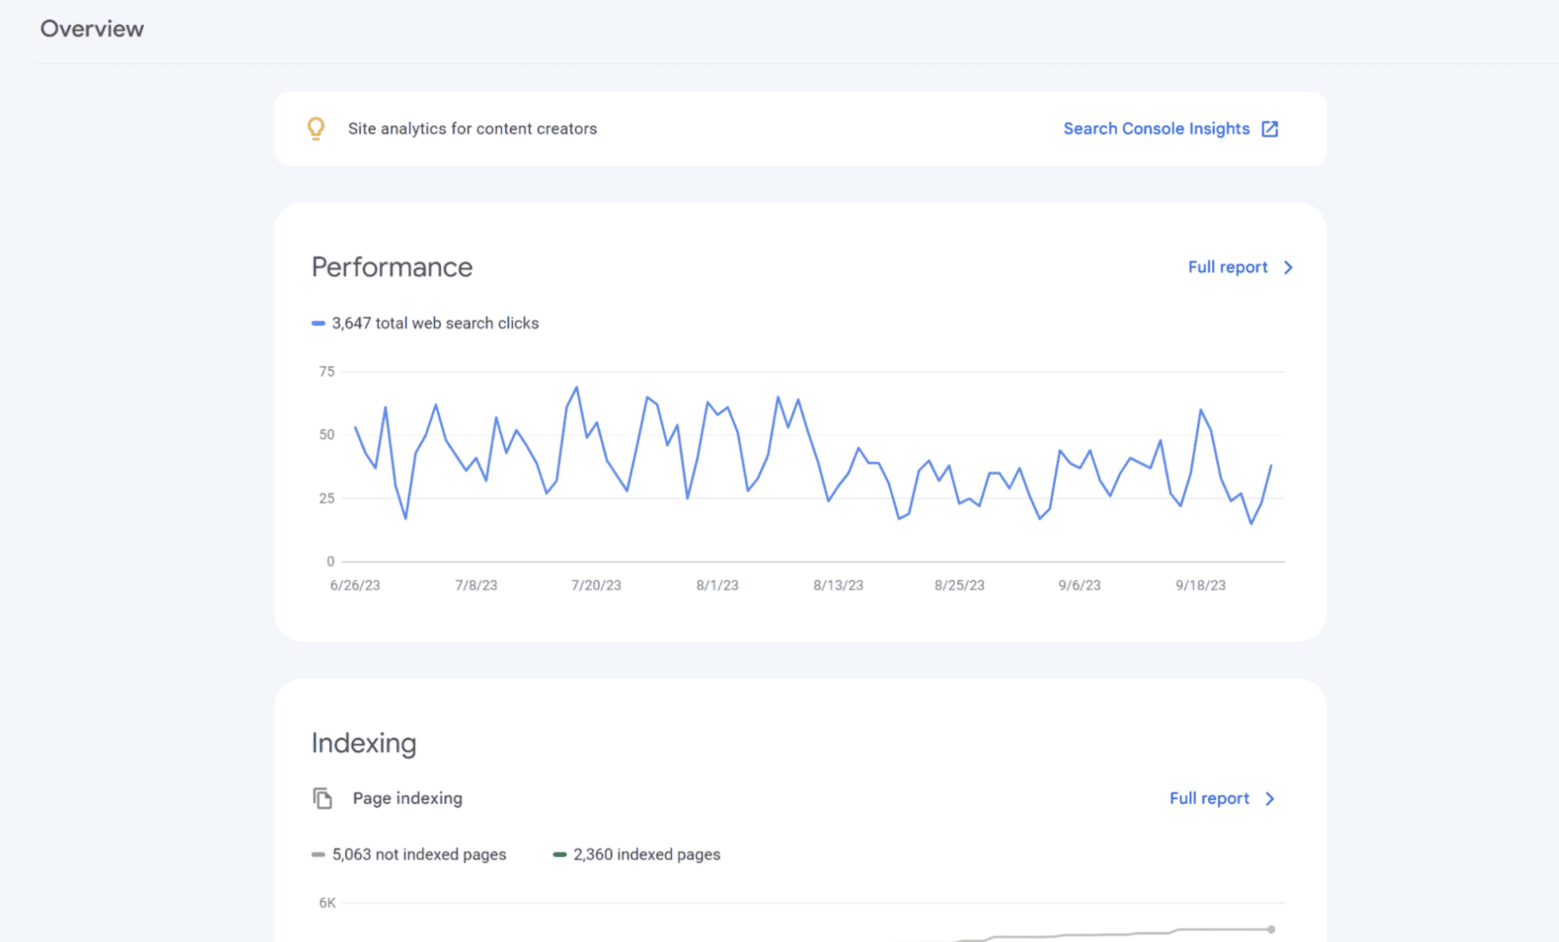Click the blue clicks legend dash icon
This screenshot has height=942, width=1559.
[318, 323]
